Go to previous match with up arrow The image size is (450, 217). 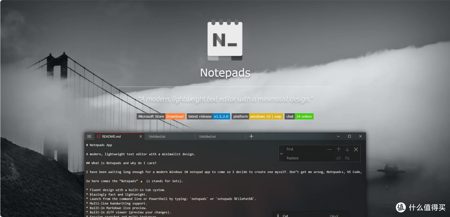(339, 149)
